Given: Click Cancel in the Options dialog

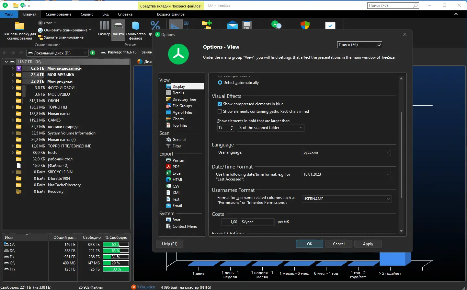Looking at the screenshot, I should click(x=339, y=244).
